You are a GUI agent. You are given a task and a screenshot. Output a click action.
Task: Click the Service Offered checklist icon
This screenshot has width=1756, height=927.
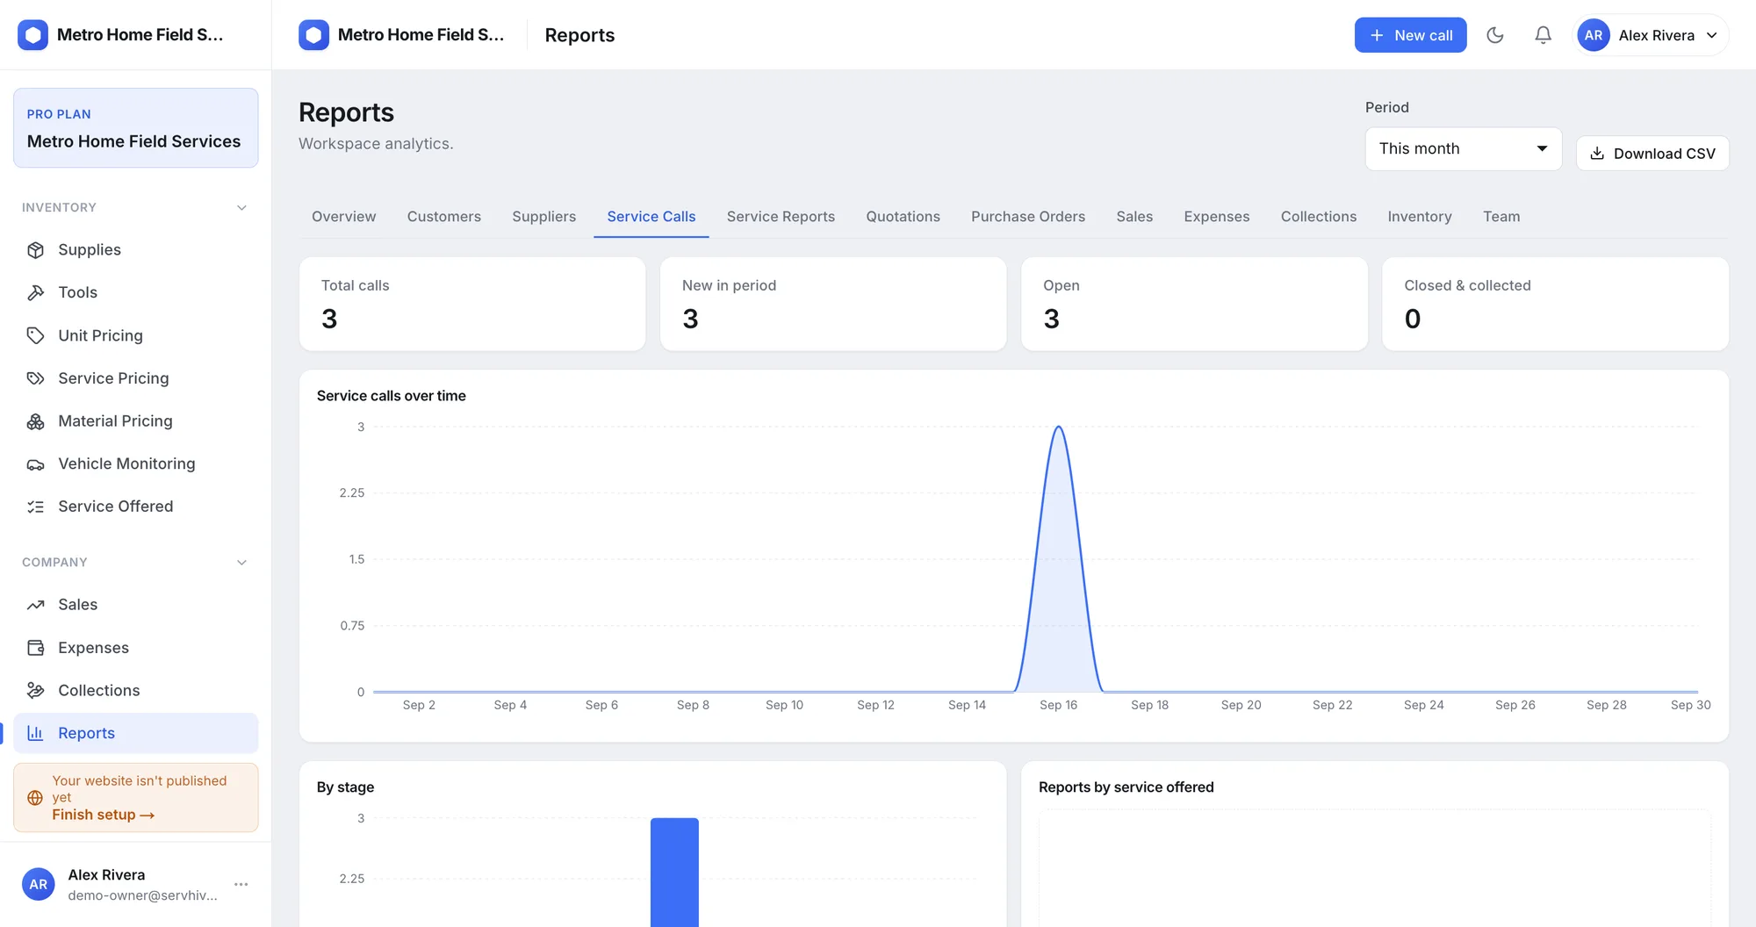click(x=35, y=507)
